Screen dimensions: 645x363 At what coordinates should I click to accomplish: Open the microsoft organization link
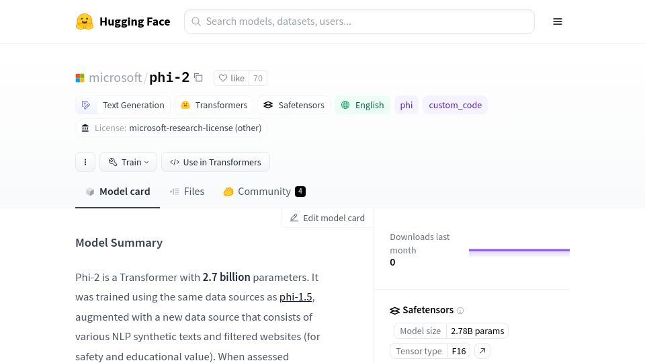click(115, 77)
